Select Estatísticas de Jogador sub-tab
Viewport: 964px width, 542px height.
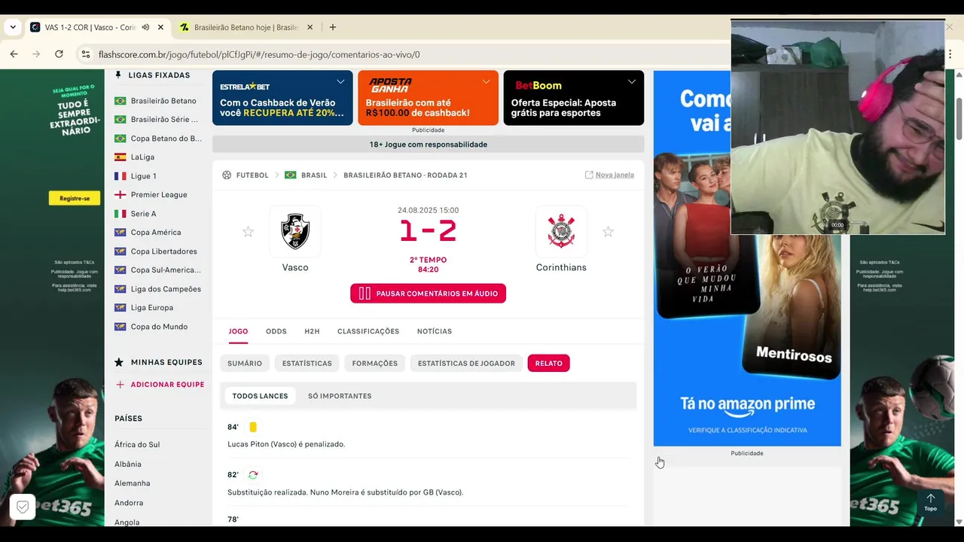[x=466, y=364]
